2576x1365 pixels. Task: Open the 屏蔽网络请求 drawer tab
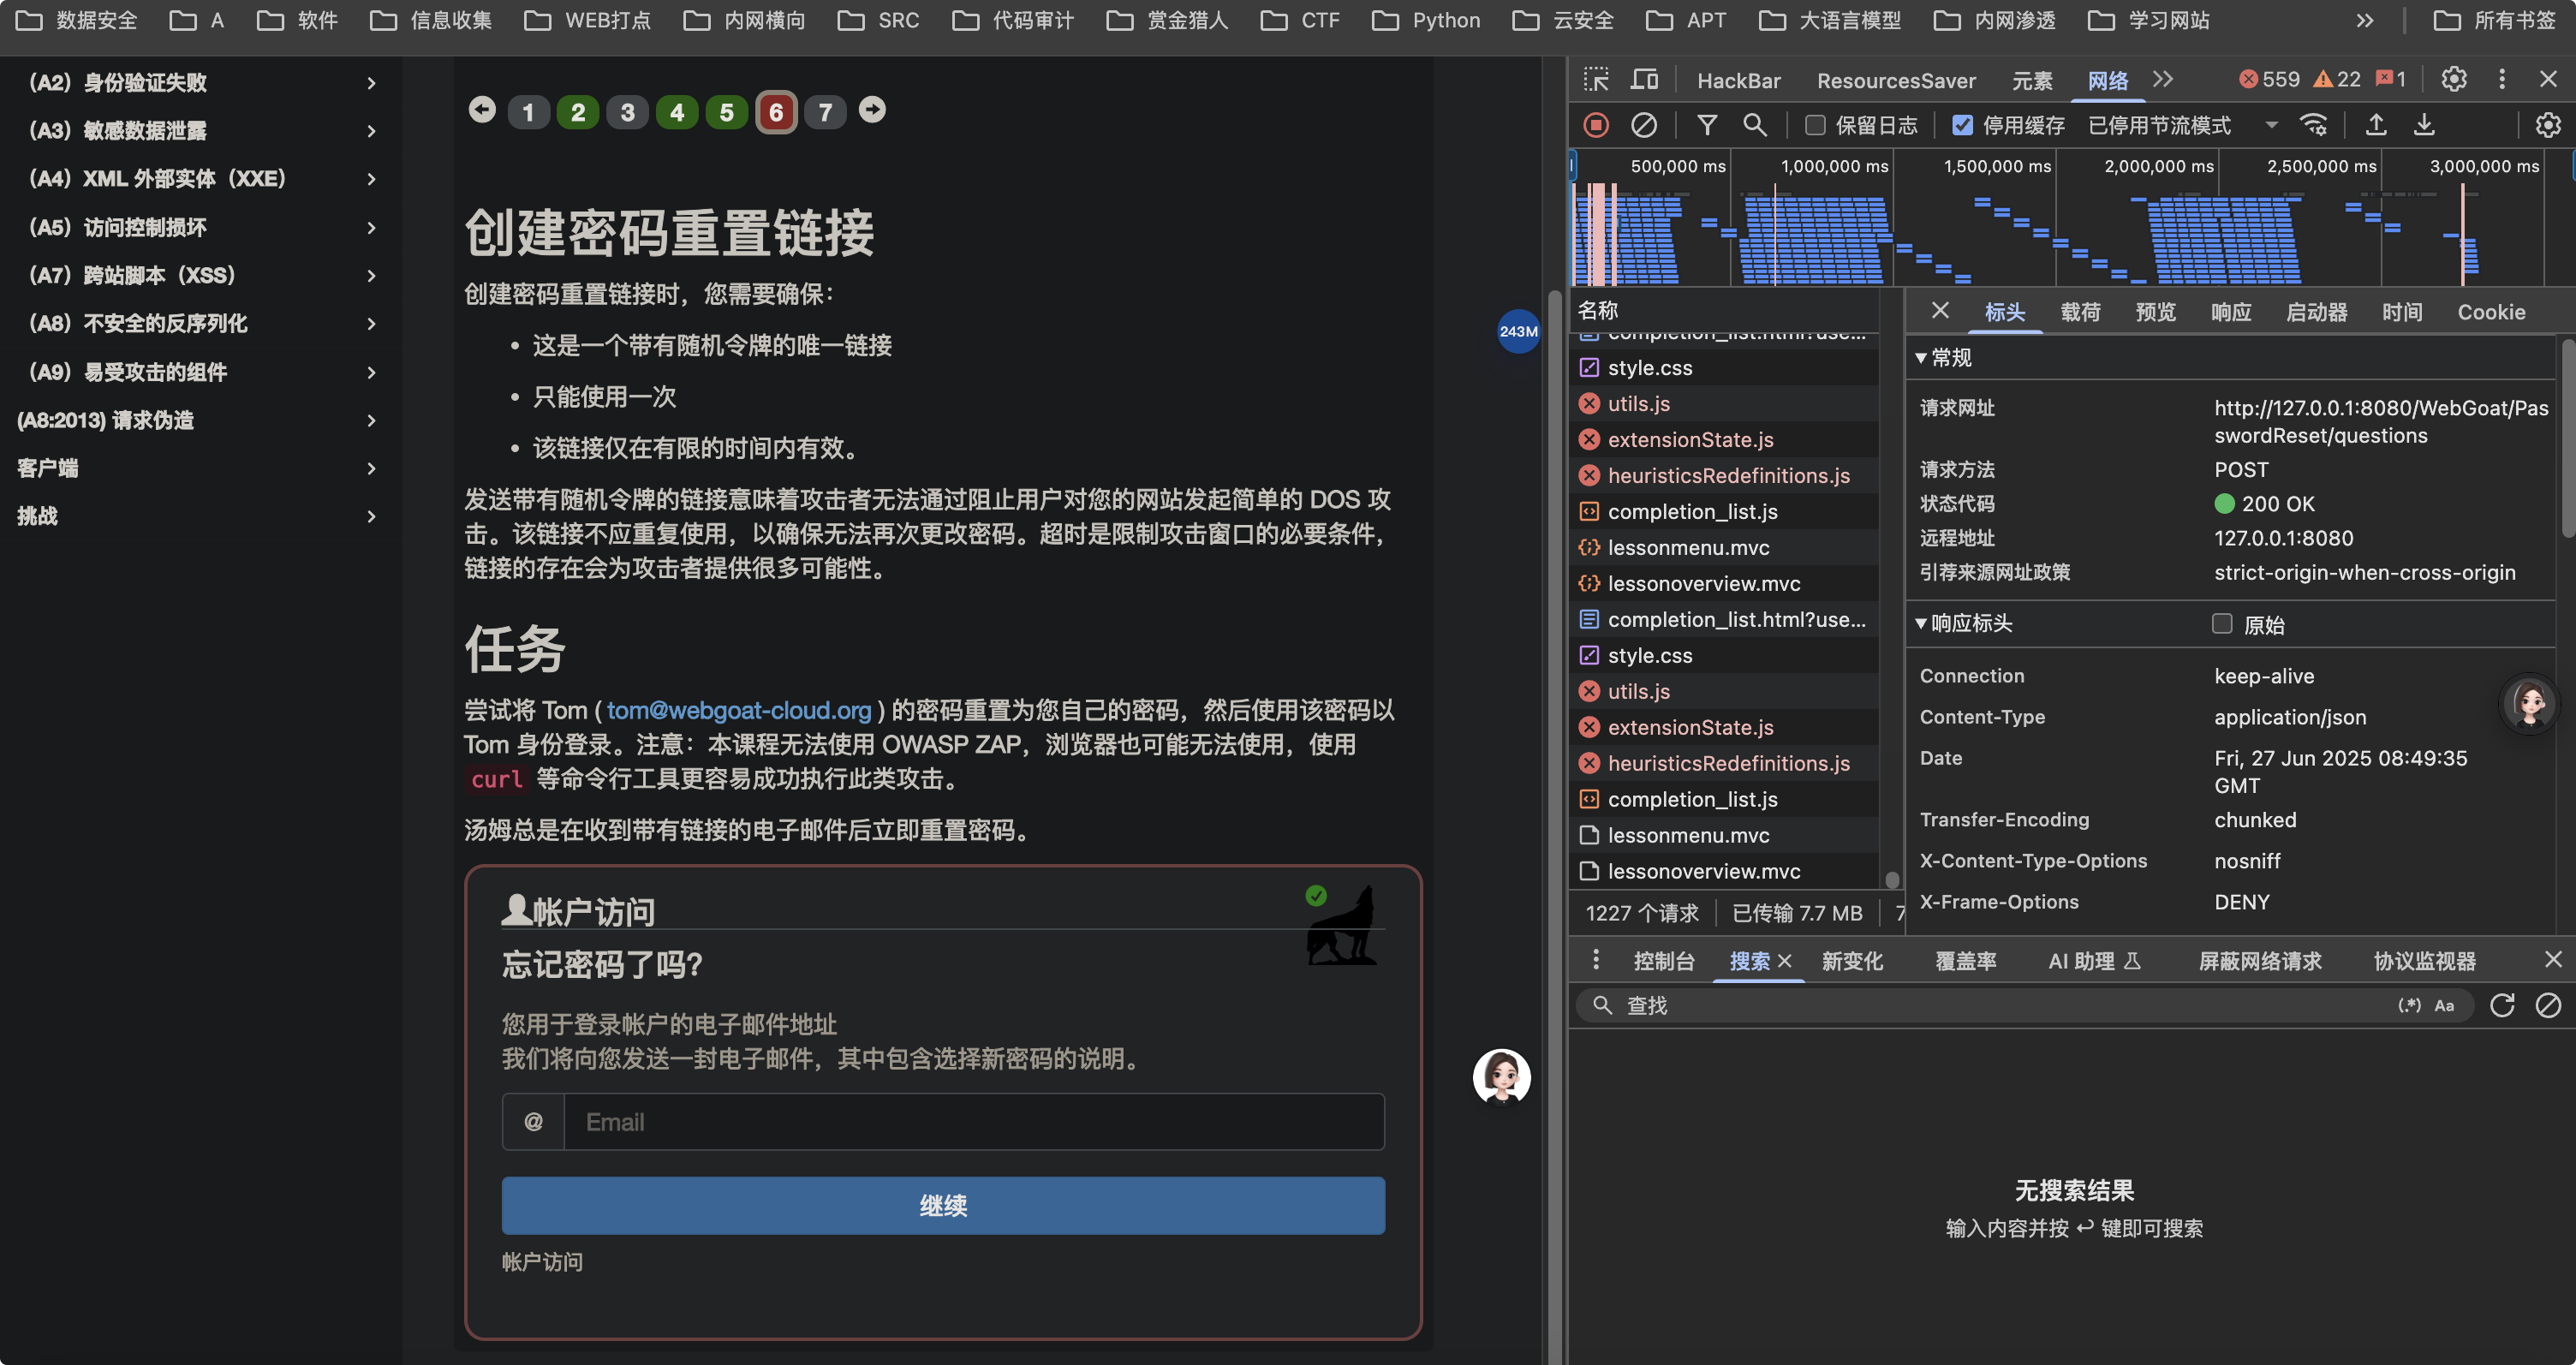tap(2260, 961)
